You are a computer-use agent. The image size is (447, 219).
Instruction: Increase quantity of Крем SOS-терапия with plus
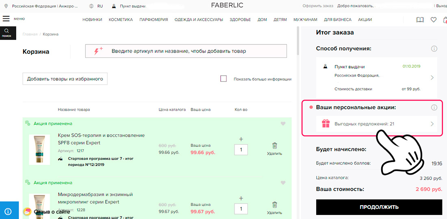[x=241, y=139]
